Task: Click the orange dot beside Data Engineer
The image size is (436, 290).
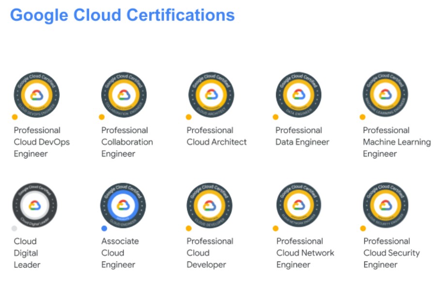Action: [x=276, y=117]
